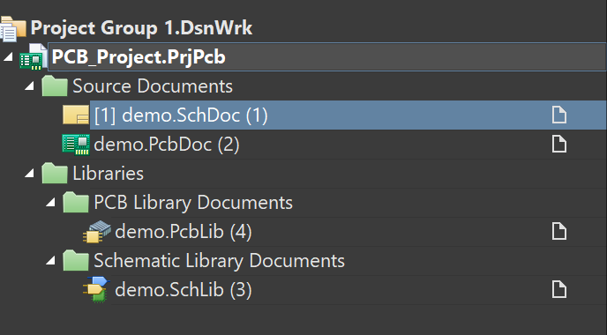Collapse PCB Library Documents subfolder
This screenshot has height=335, width=607.
click(x=50, y=202)
